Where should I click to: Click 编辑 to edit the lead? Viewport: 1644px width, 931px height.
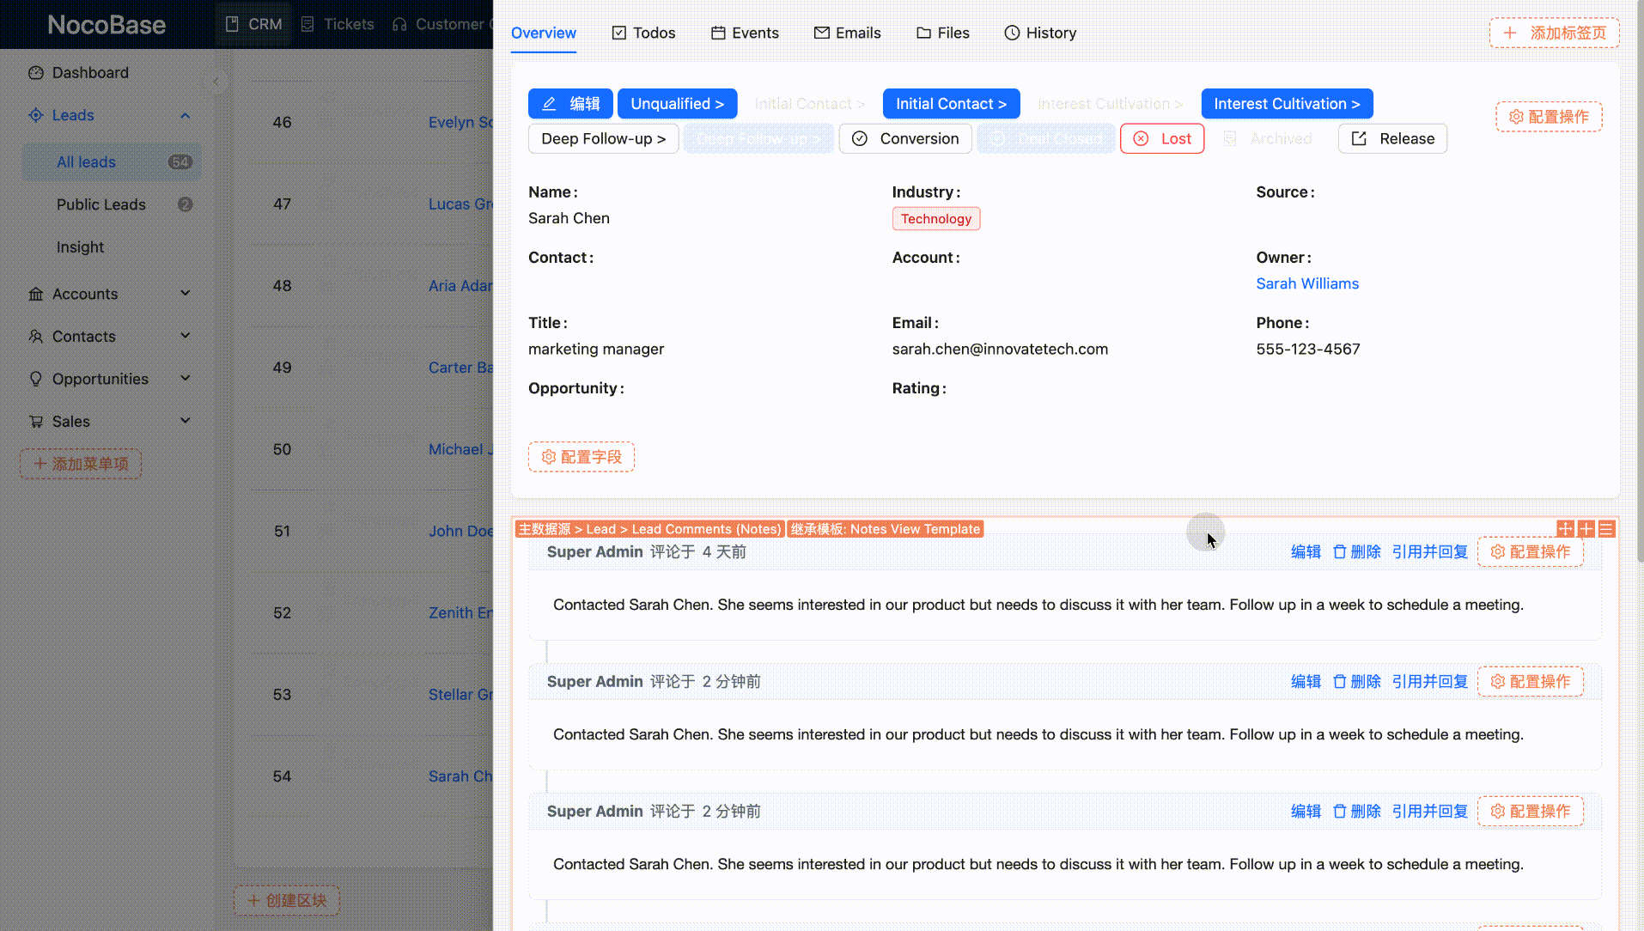point(570,103)
